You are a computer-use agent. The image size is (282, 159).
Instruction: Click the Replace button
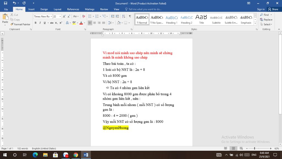266,20
